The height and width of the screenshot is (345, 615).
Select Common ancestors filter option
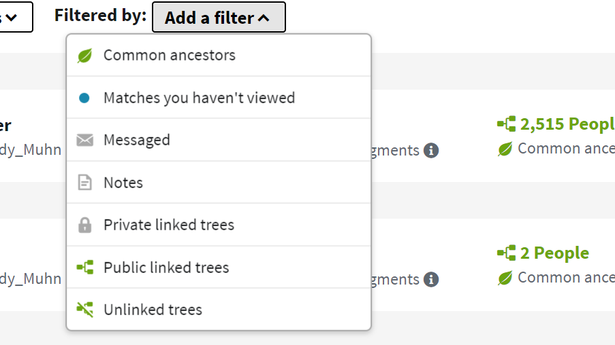click(170, 56)
